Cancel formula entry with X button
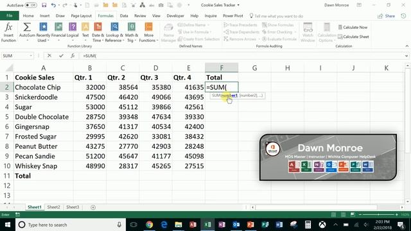 point(49,56)
